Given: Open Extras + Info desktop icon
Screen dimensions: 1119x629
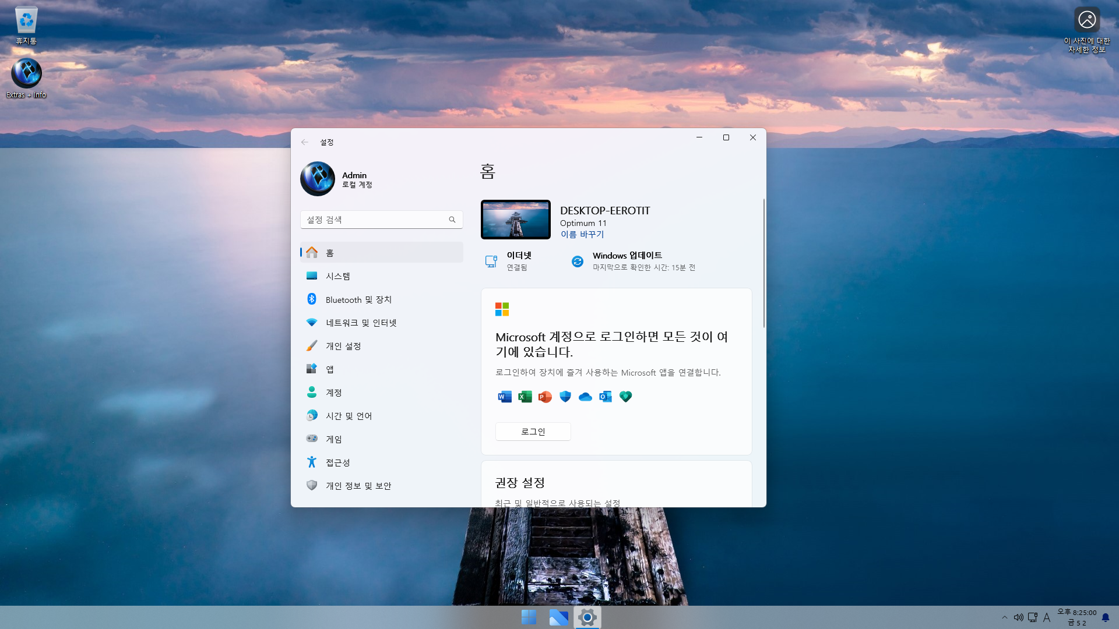Looking at the screenshot, I should click(26, 74).
